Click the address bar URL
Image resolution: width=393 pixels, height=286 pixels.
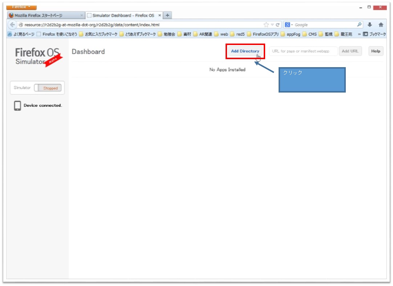pos(140,25)
